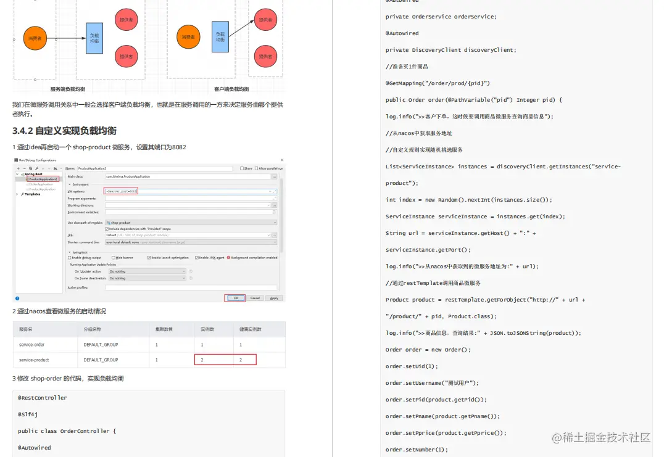Click the Cancel button
This screenshot has height=457, width=664.
tap(255, 298)
